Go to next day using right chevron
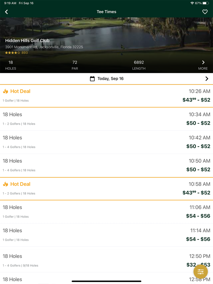This screenshot has width=213, height=284. coord(207,79)
